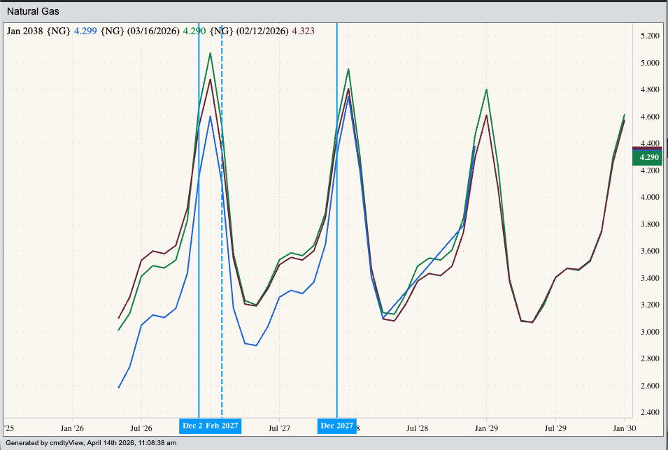Click the 2.400 label on price axis
Image resolution: width=668 pixels, height=450 pixels.
click(650, 412)
